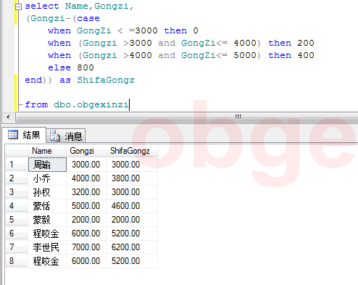This screenshot has height=285, width=358.
Task: Select ShifaGongz 5200.00 in row 8
Action: 132,261
